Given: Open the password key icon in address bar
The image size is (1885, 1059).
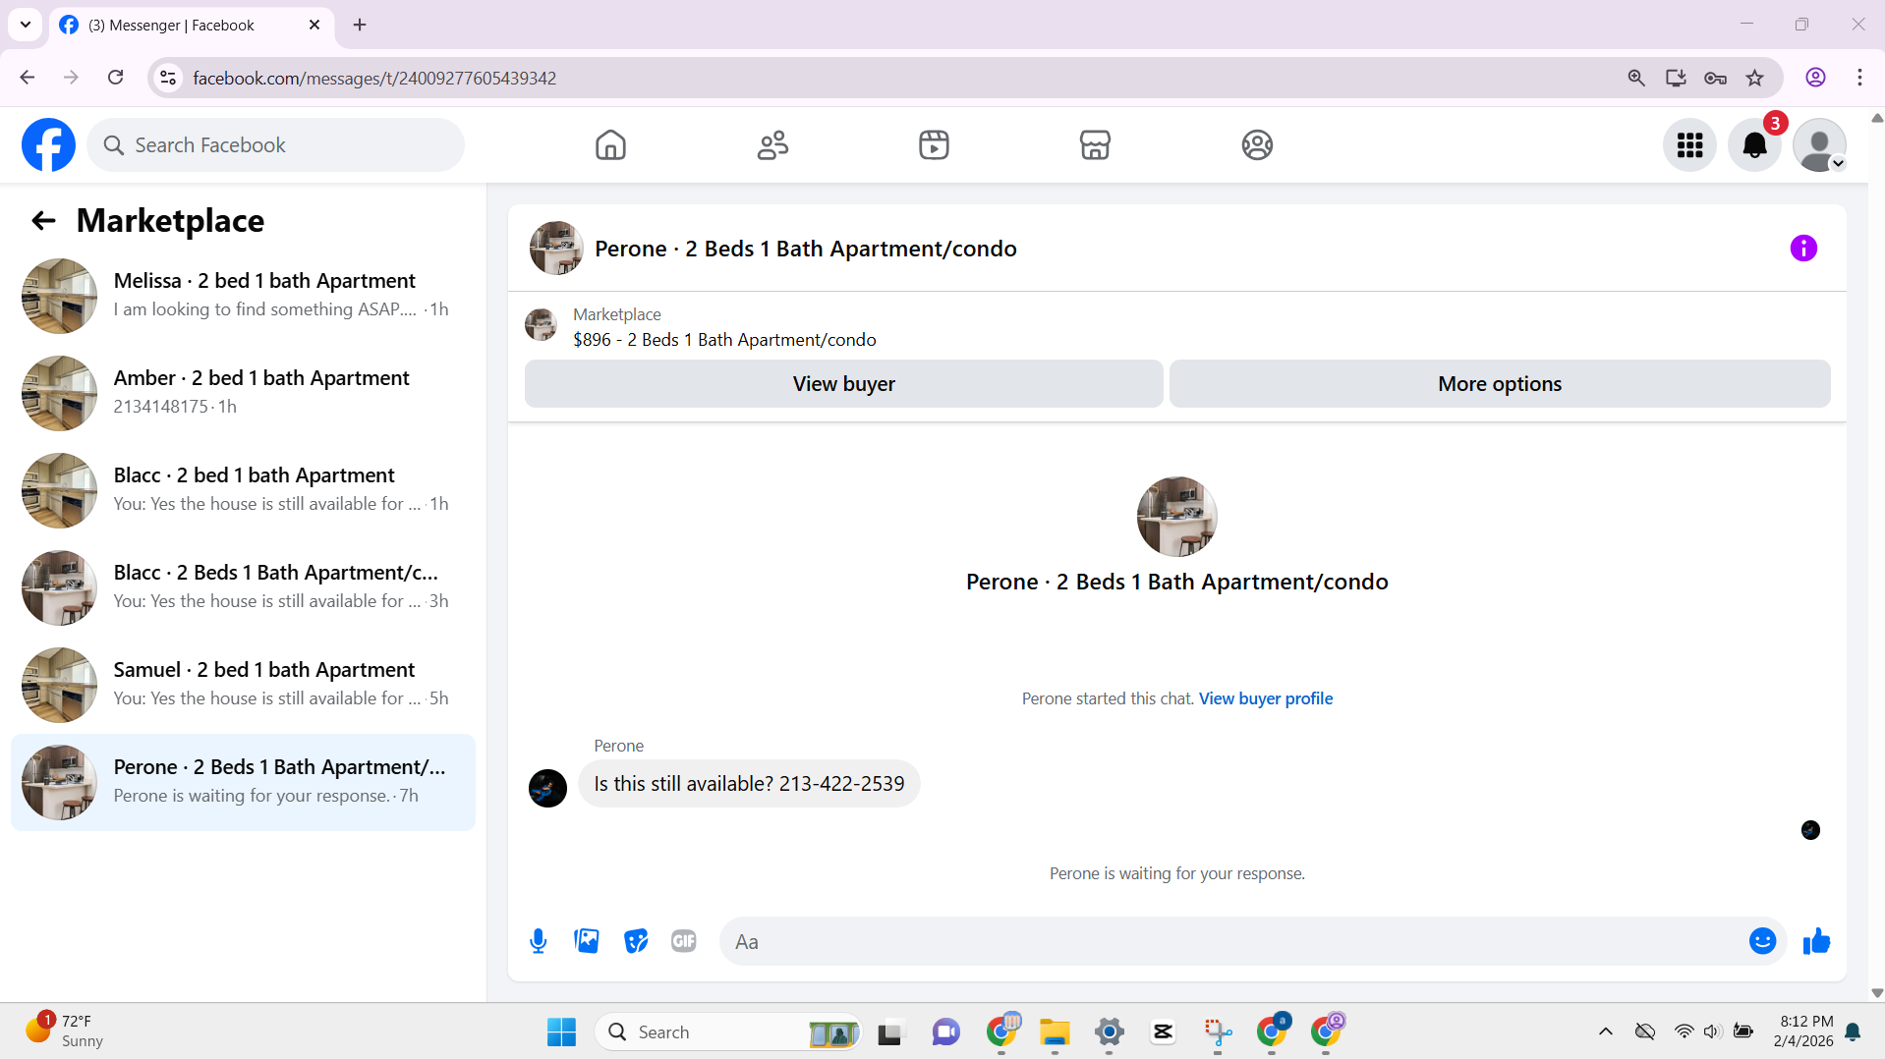Looking at the screenshot, I should [x=1715, y=78].
